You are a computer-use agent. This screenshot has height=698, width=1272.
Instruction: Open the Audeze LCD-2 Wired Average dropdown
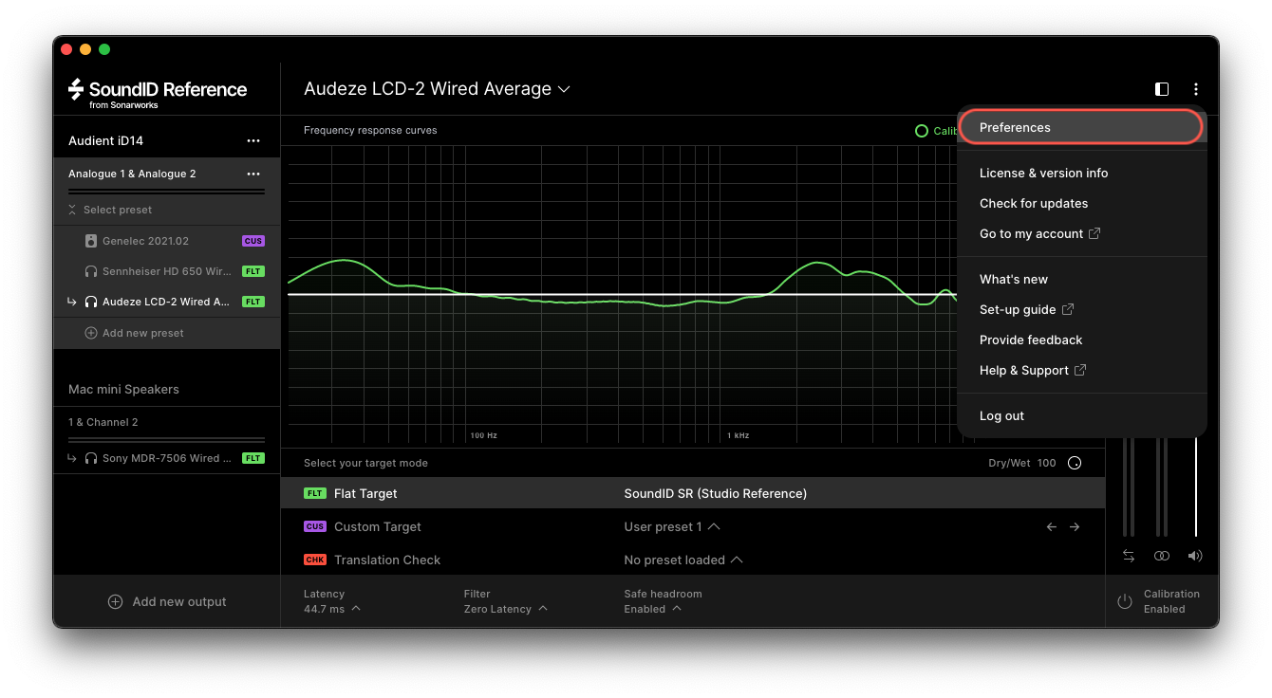coord(437,89)
